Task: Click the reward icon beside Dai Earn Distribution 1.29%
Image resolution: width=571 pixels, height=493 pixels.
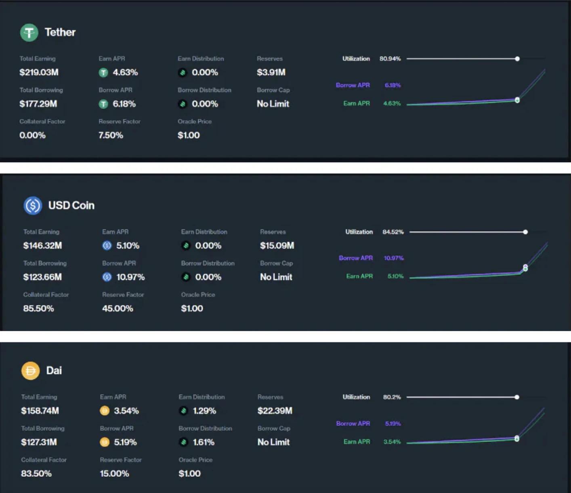Action: click(184, 411)
